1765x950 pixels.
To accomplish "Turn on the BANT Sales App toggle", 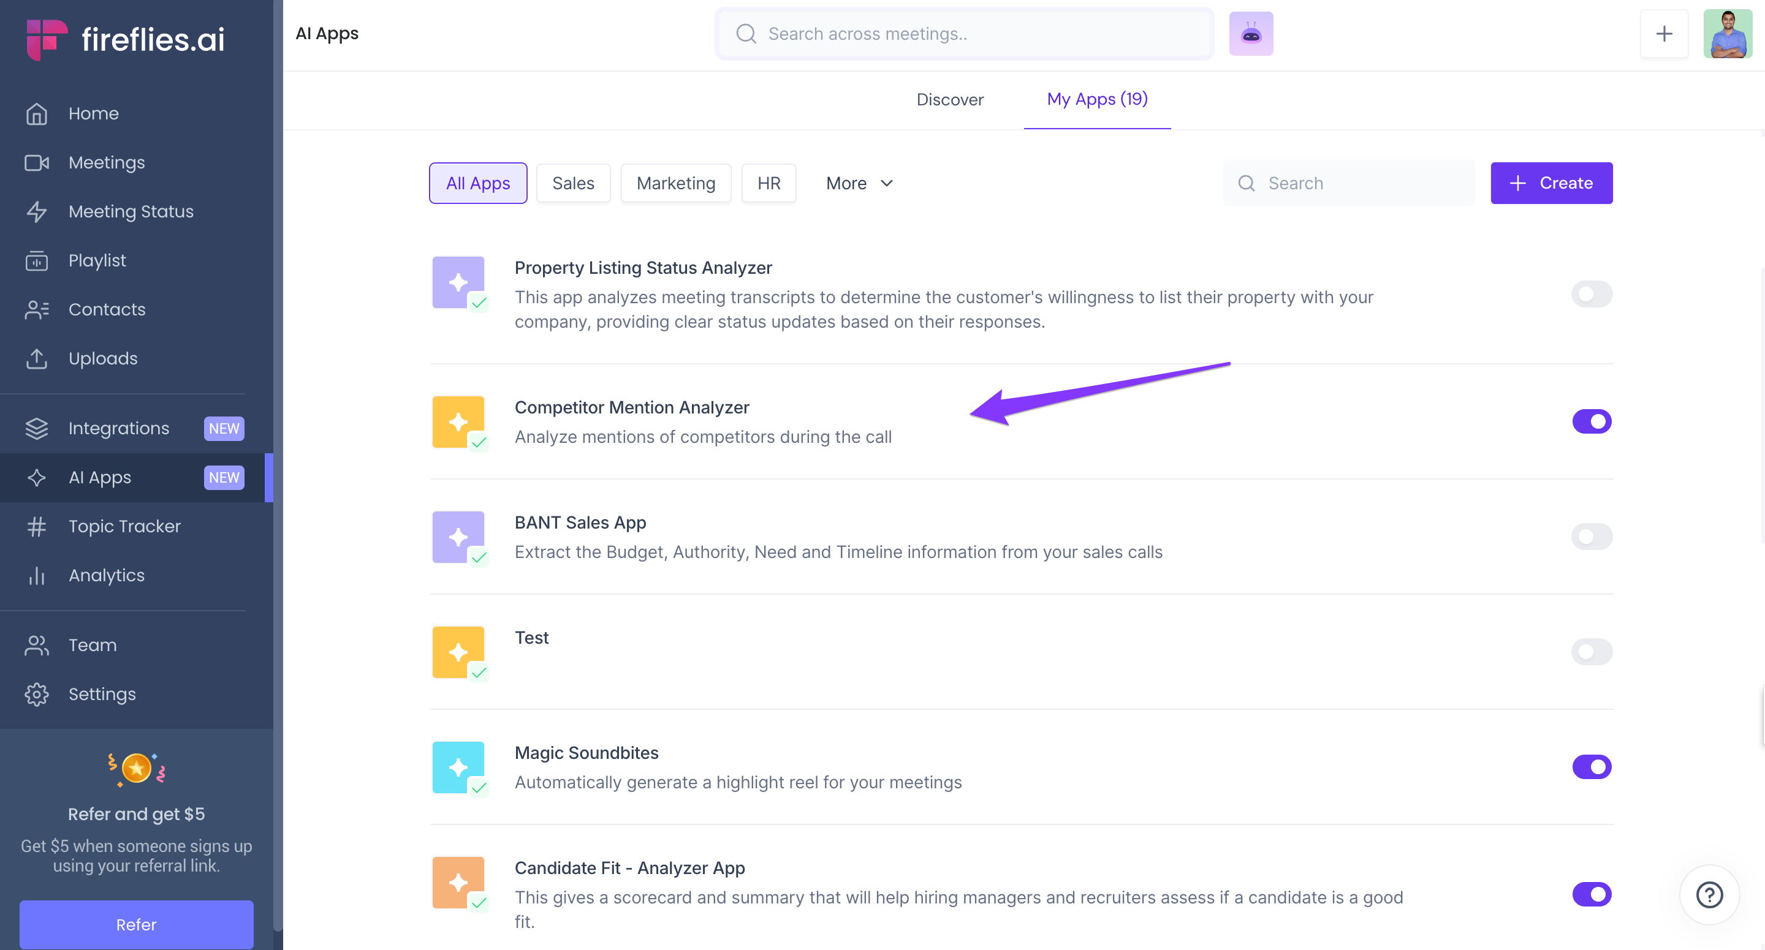I will coord(1591,537).
